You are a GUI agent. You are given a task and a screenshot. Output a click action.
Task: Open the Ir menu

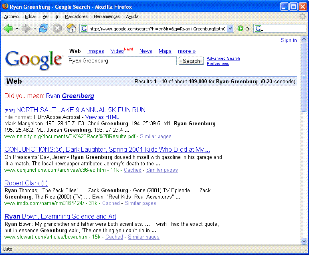click(57, 16)
